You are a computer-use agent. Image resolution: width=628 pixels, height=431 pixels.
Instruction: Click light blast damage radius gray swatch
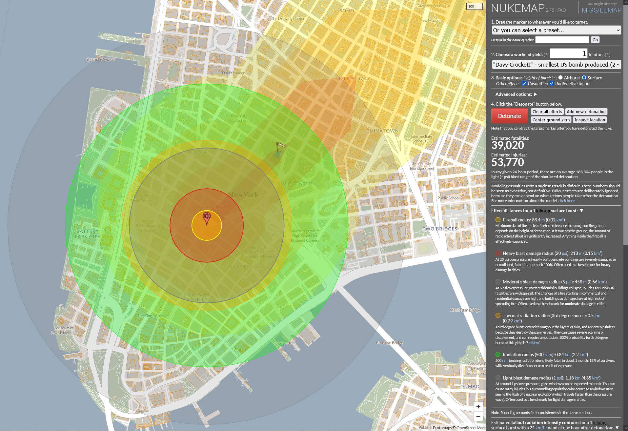point(498,378)
